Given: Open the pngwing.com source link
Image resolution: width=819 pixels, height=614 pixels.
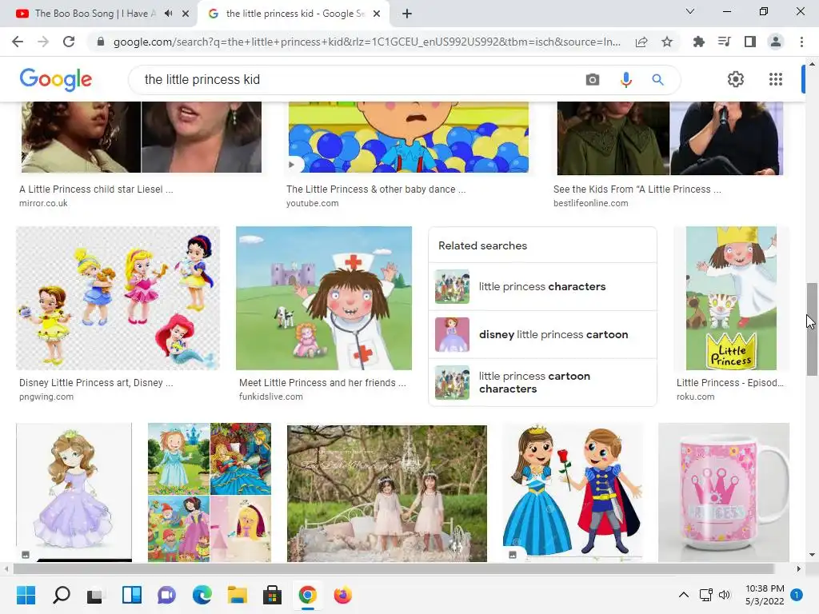Looking at the screenshot, I should click(x=46, y=397).
